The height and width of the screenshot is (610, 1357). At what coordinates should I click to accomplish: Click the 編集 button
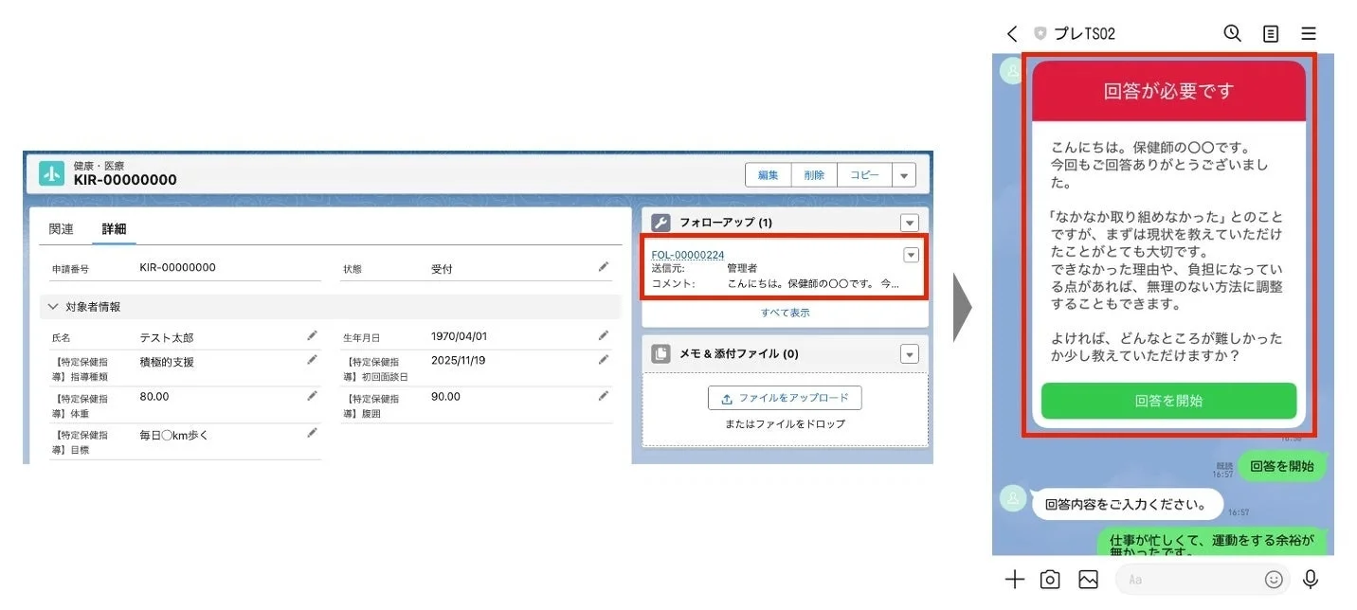pyautogui.click(x=768, y=174)
